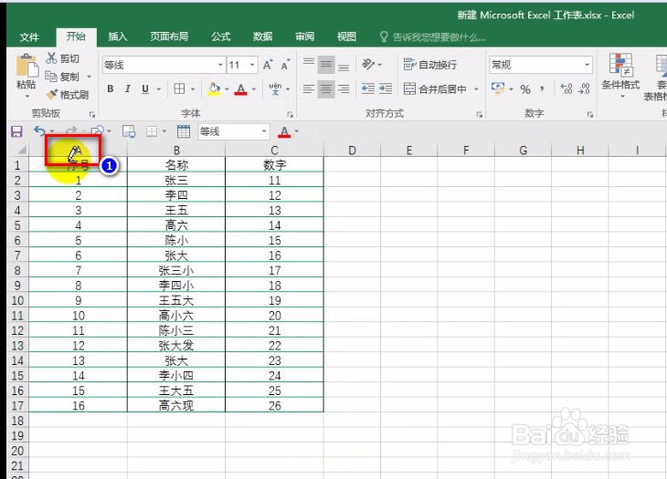Apply the Borders button in font group

(179, 89)
